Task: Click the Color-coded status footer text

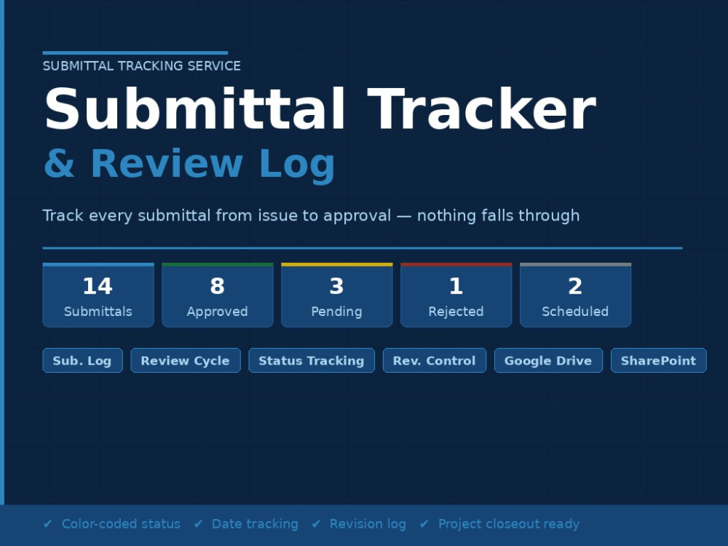Action: (121, 524)
